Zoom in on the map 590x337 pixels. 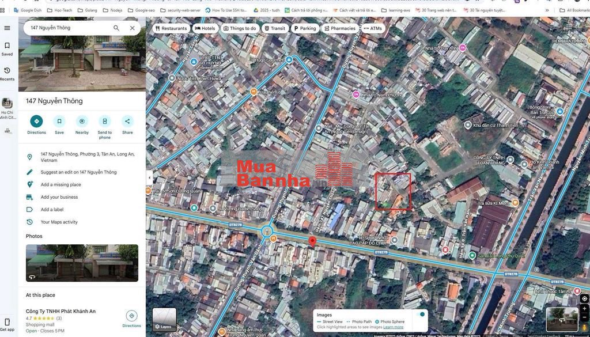click(x=584, y=309)
